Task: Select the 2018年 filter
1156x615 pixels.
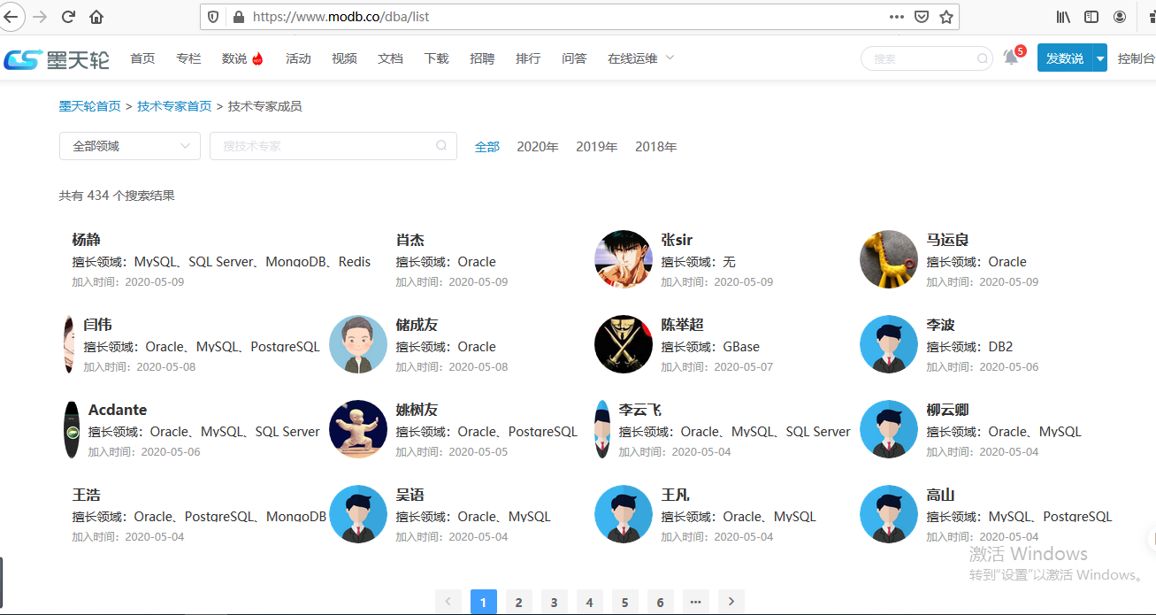Action: 655,147
